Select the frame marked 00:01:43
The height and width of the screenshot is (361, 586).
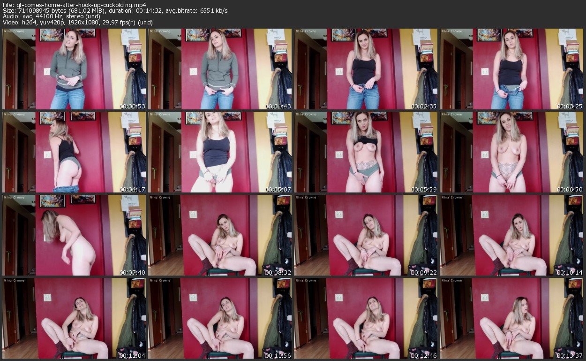pos(220,69)
